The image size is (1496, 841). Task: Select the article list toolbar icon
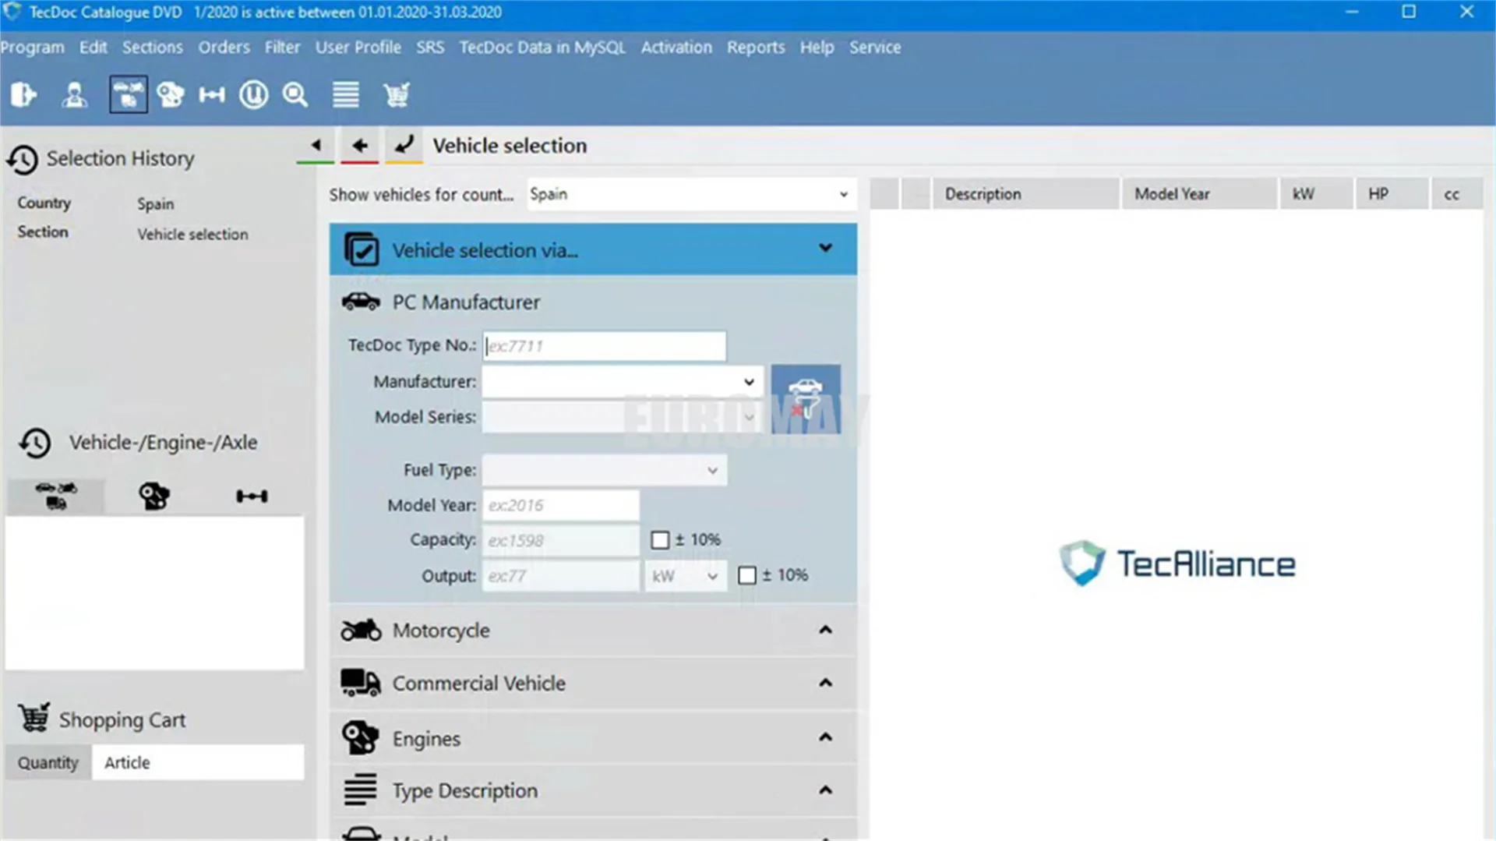345,94
